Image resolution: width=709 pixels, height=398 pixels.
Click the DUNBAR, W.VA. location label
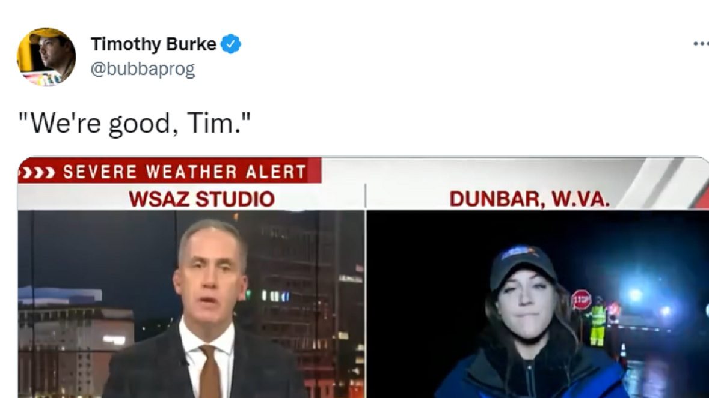[x=529, y=199]
